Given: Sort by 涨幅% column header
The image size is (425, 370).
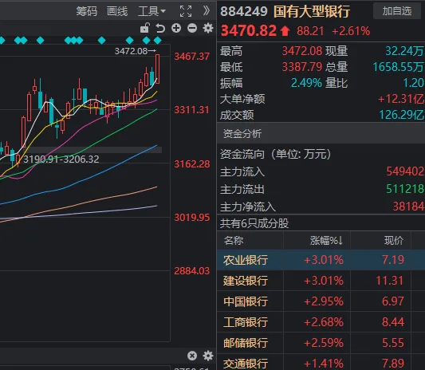Looking at the screenshot, I should 327,241.
